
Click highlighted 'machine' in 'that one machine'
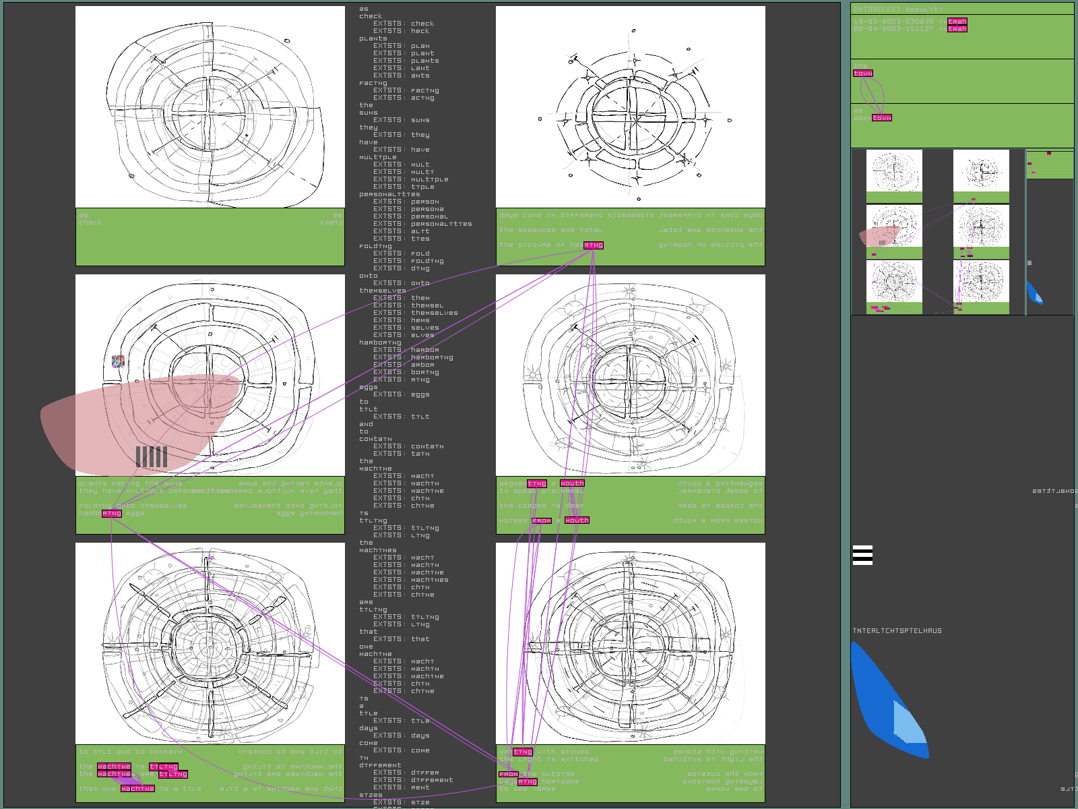click(137, 789)
